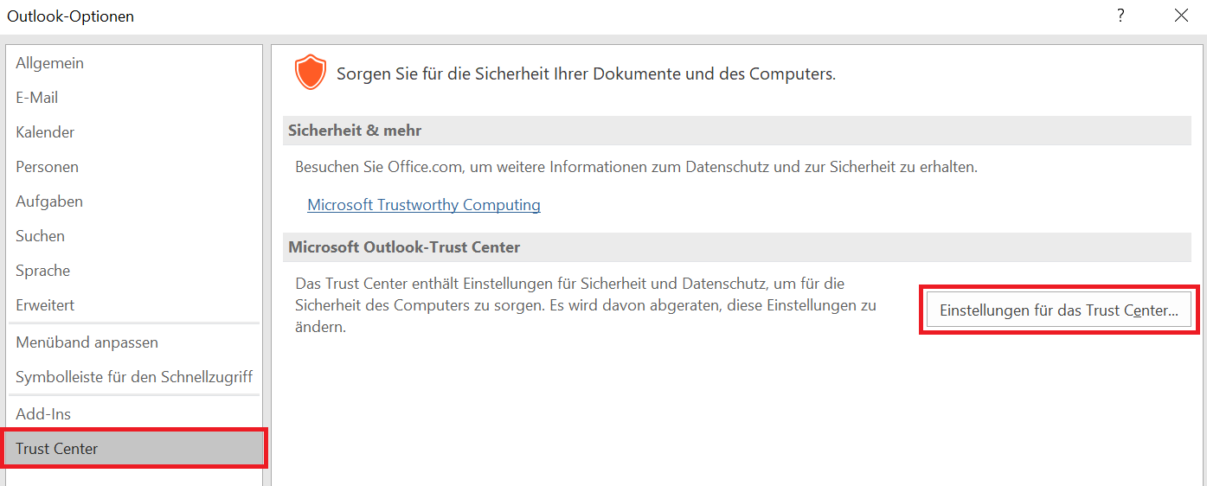The height and width of the screenshot is (486, 1207).
Task: Select Aufgaben in the category list
Action: (x=49, y=201)
